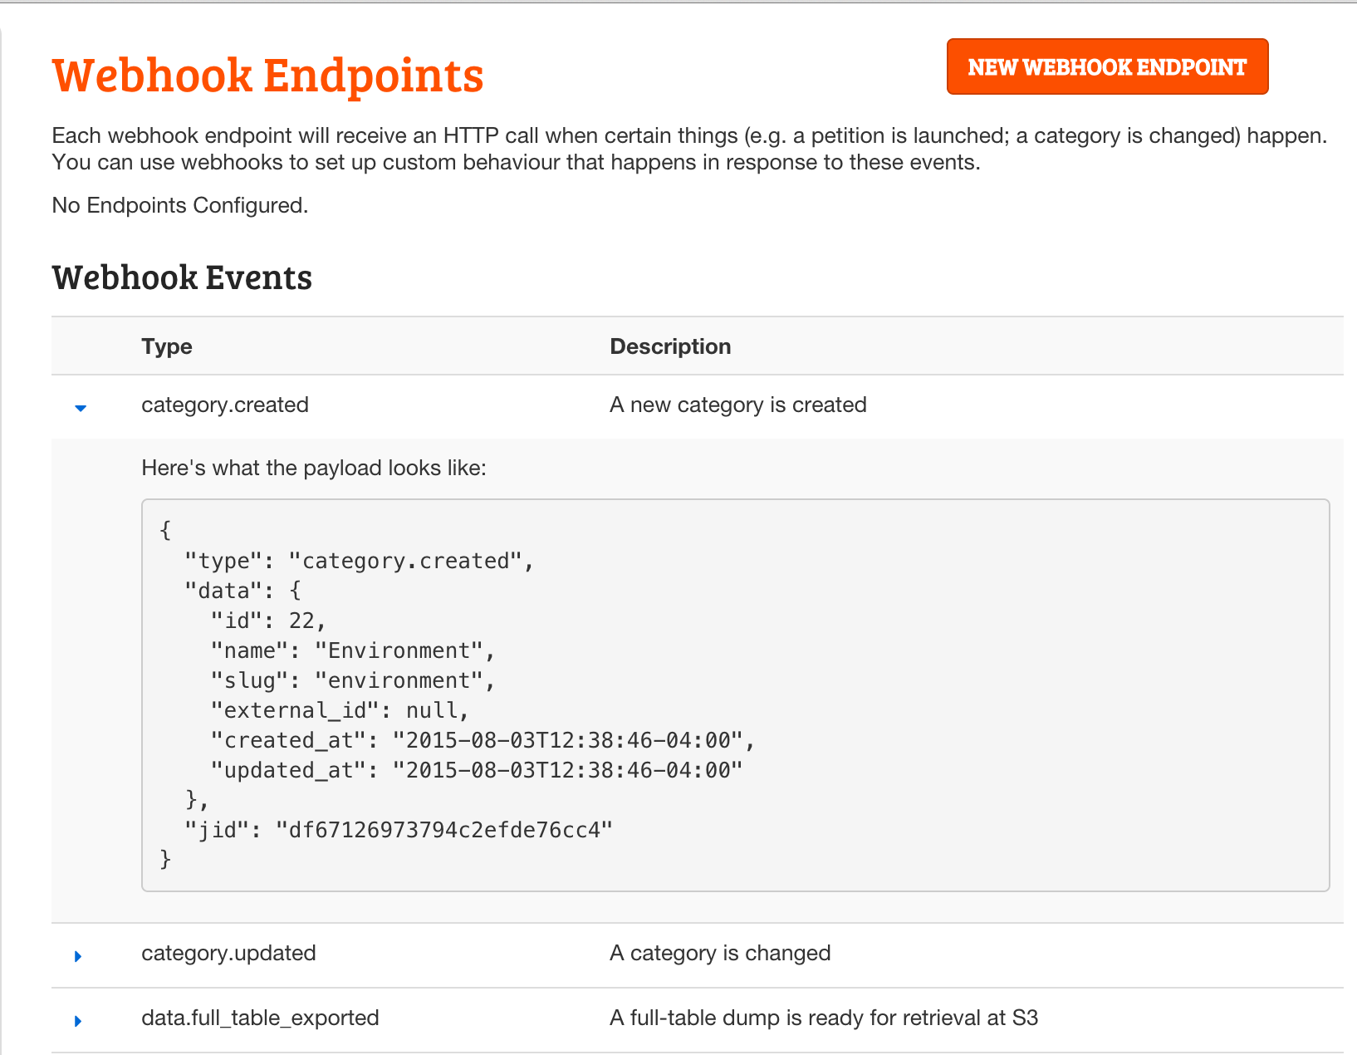Click the "type": "category.created" payload line
Screen dimensions: 1357x1055
[x=359, y=561]
